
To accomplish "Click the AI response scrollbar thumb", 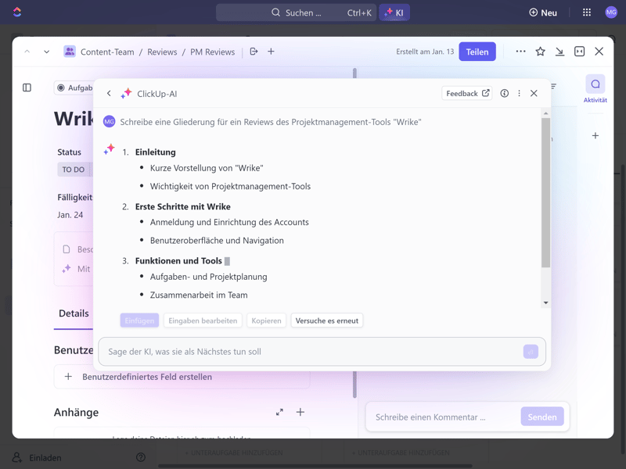I will pyautogui.click(x=545, y=192).
